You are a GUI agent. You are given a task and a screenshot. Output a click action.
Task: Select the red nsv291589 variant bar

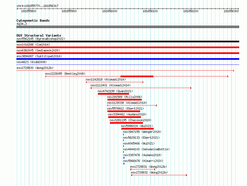[125, 100]
